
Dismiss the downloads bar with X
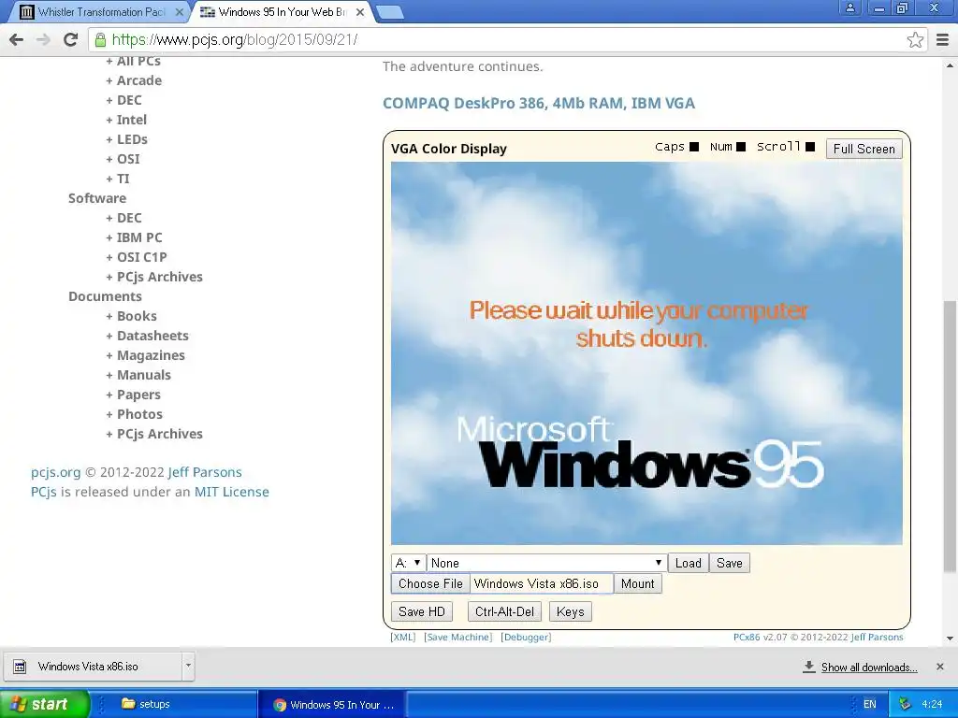pyautogui.click(x=939, y=667)
